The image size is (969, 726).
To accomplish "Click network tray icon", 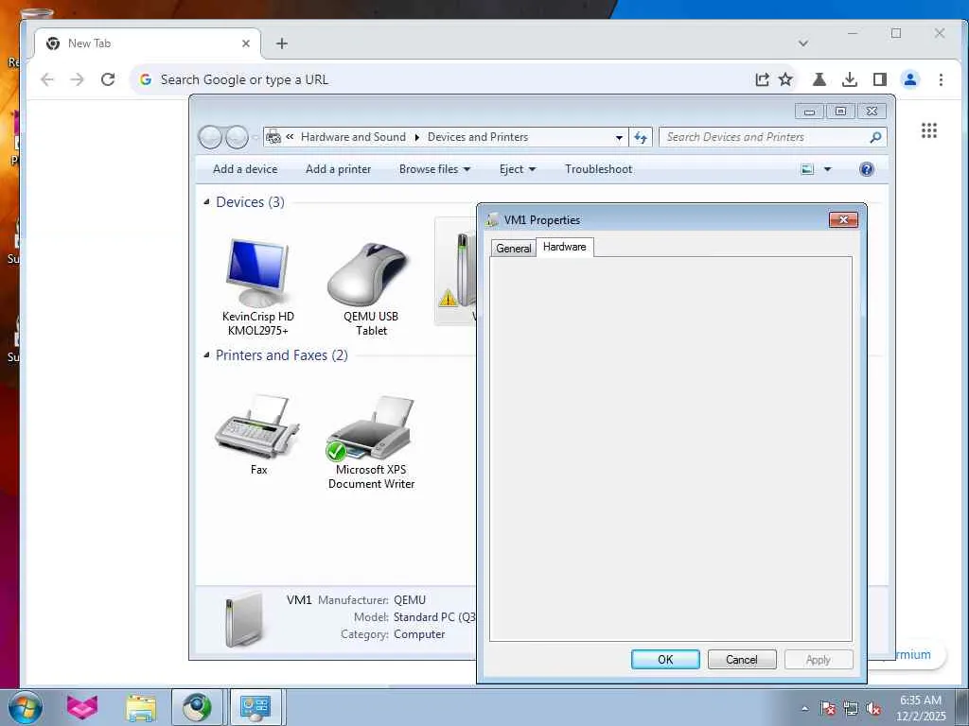I will click(851, 708).
